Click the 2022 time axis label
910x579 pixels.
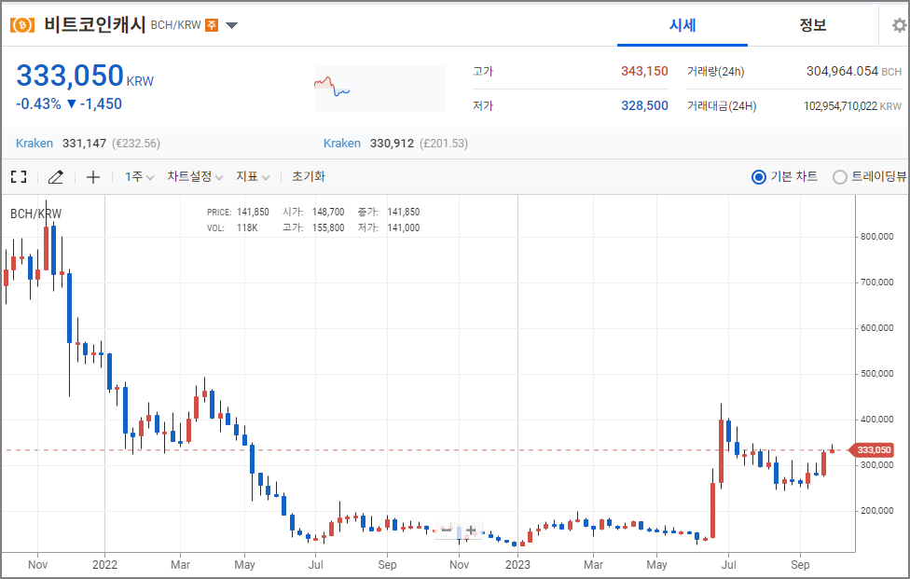point(104,564)
